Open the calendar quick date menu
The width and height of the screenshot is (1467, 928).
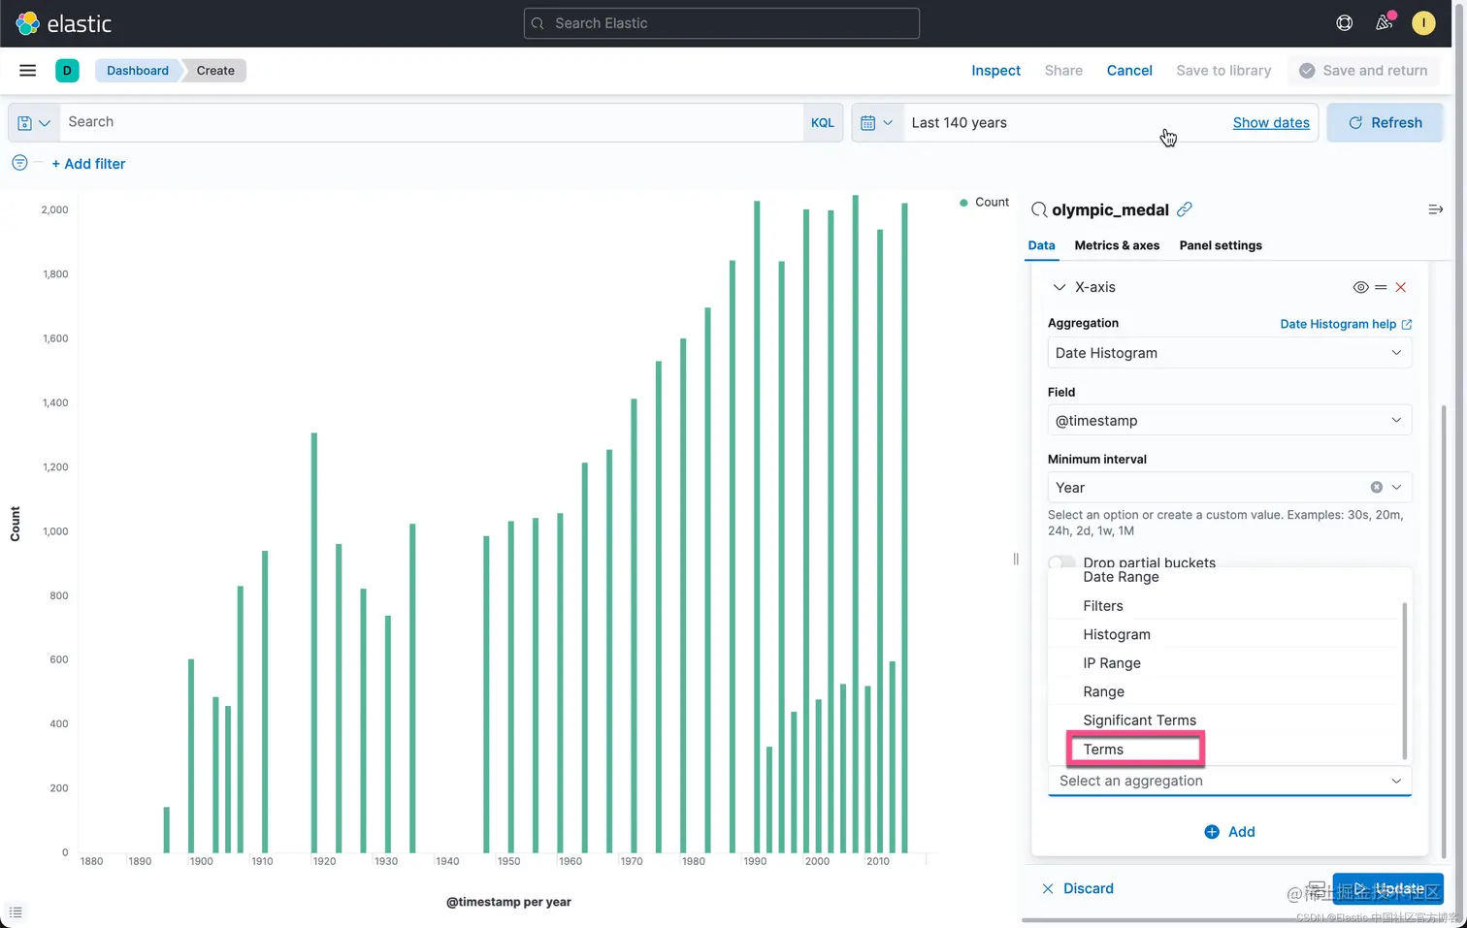[877, 123]
